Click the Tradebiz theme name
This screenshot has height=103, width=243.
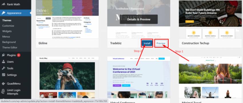click(x=116, y=43)
